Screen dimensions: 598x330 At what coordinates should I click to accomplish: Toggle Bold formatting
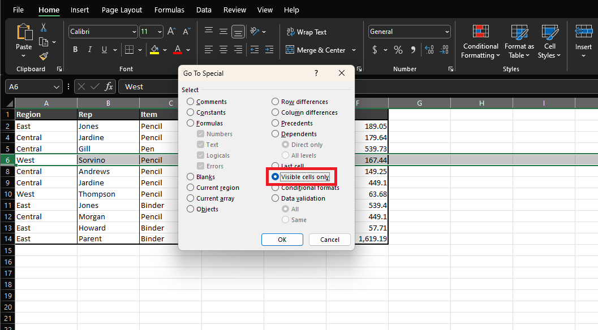75,50
